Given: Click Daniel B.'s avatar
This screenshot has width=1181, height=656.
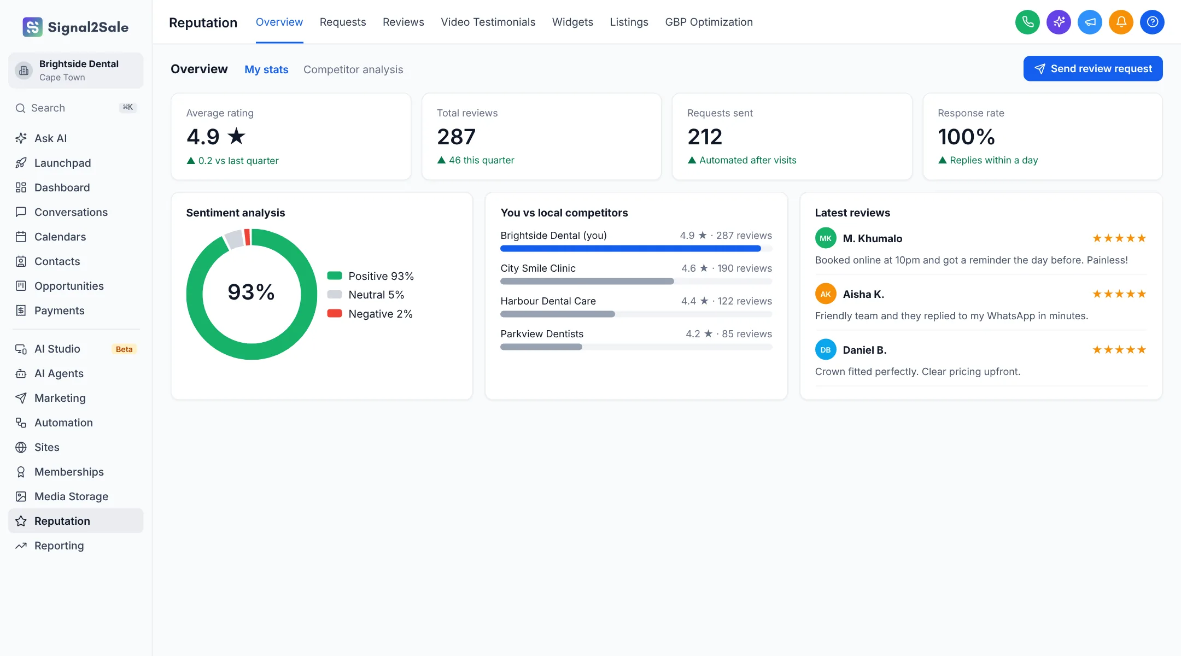Looking at the screenshot, I should coord(826,350).
